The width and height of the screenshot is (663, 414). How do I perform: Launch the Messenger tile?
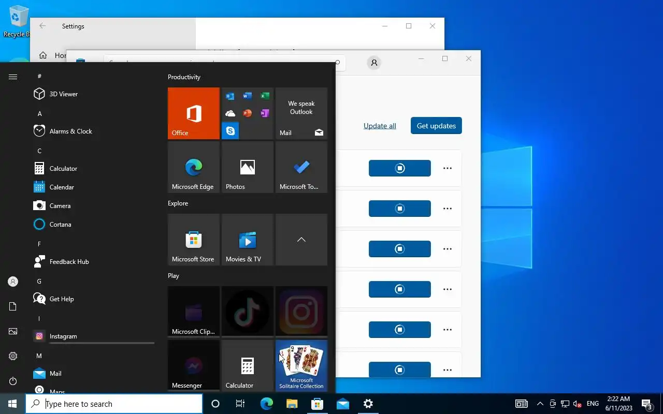(x=194, y=365)
